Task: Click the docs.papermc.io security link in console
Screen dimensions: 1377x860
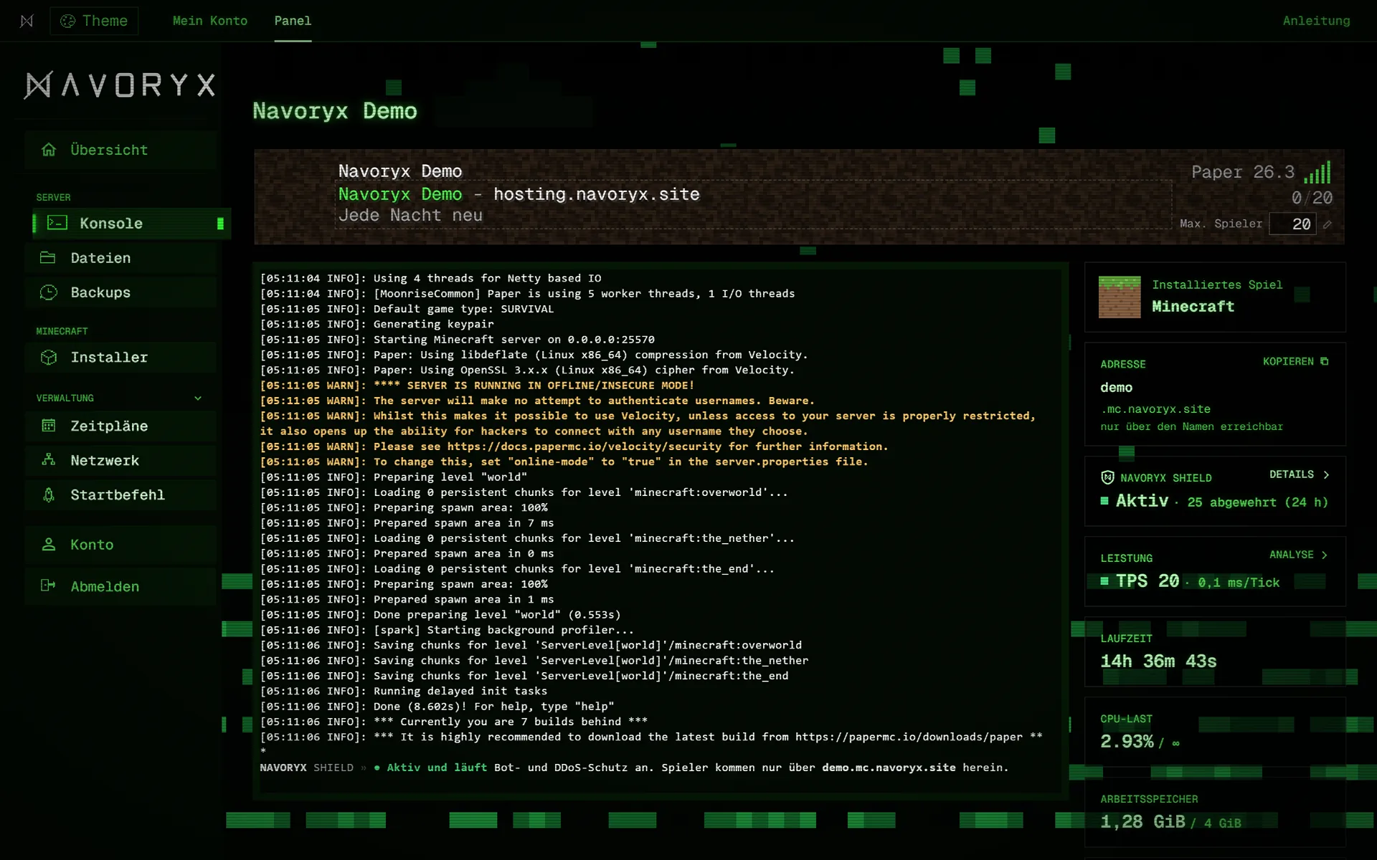Action: (584, 446)
